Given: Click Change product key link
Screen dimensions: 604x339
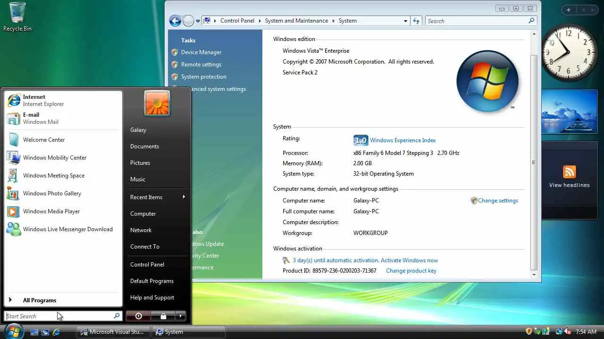Looking at the screenshot, I should [411, 271].
